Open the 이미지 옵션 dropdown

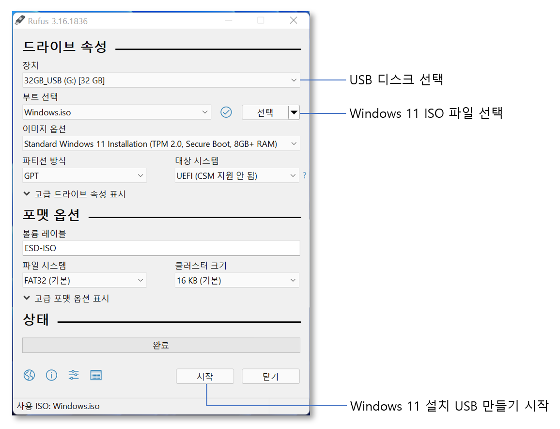point(161,143)
